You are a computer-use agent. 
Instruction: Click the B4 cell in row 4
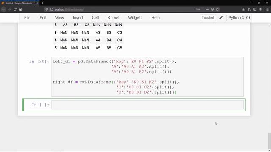[x=108, y=40]
